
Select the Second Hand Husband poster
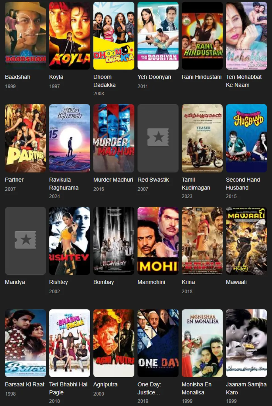246,138
